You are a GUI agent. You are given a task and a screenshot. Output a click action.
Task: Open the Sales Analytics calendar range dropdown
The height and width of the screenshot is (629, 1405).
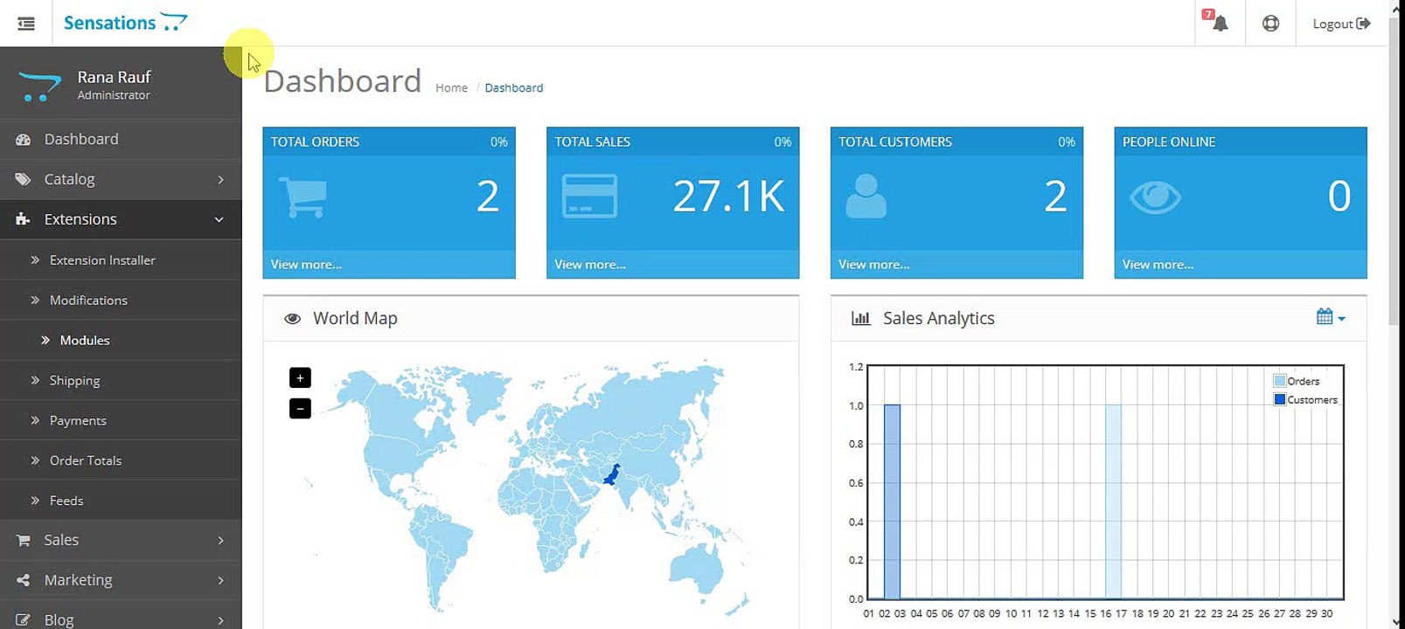click(x=1331, y=317)
